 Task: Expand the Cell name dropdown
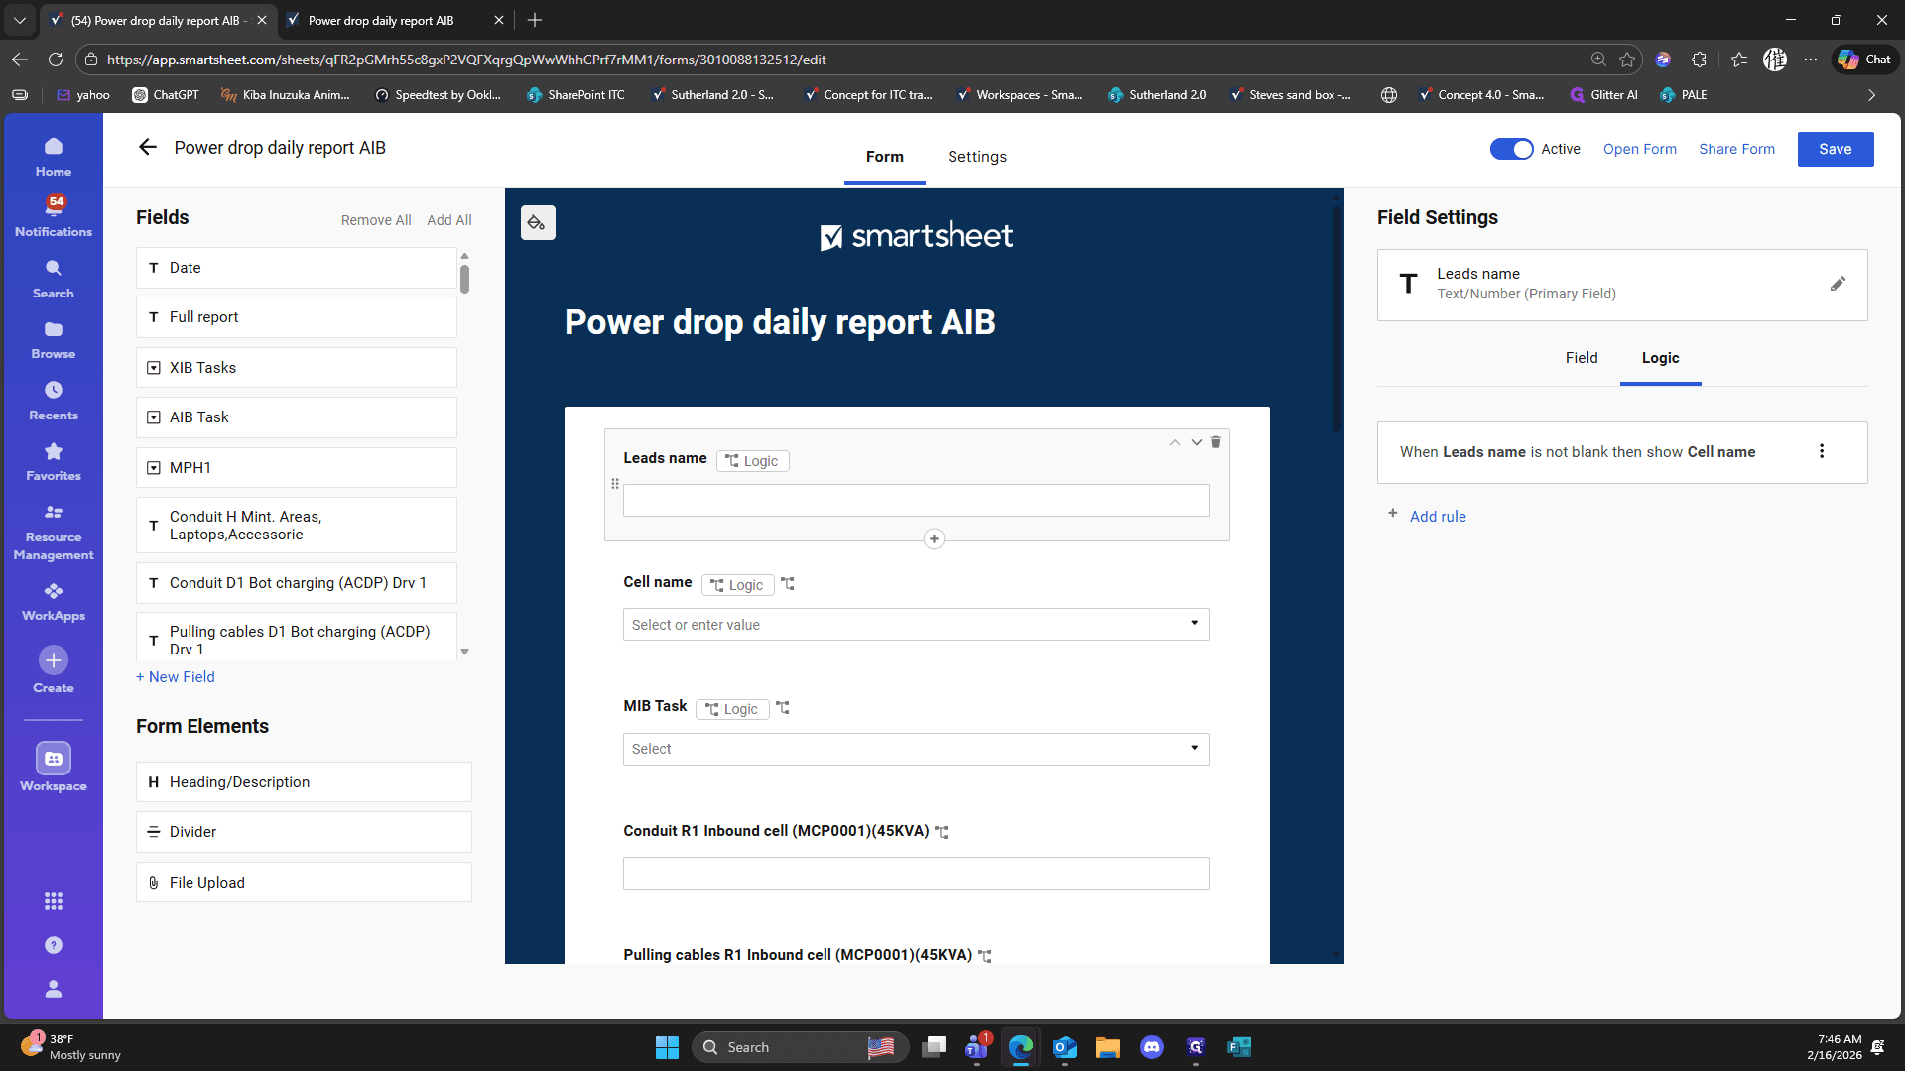tap(1195, 624)
